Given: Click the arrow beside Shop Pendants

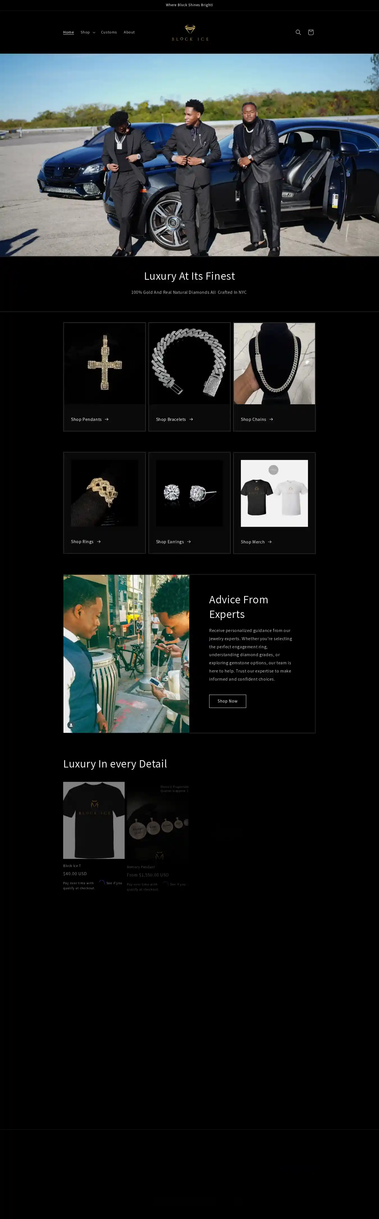Looking at the screenshot, I should [107, 419].
